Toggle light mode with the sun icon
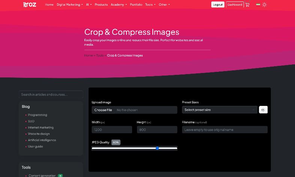 pos(265,5)
